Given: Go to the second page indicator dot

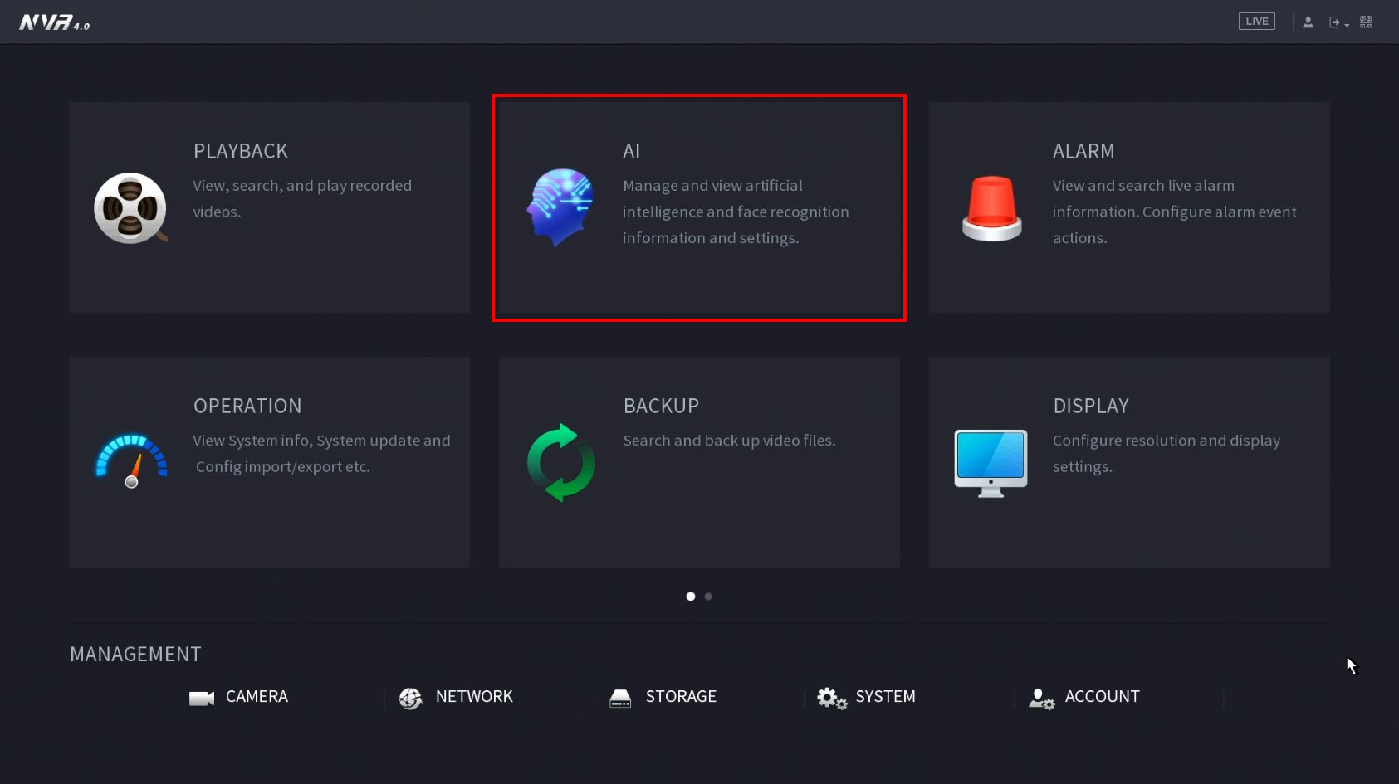Looking at the screenshot, I should [x=708, y=597].
